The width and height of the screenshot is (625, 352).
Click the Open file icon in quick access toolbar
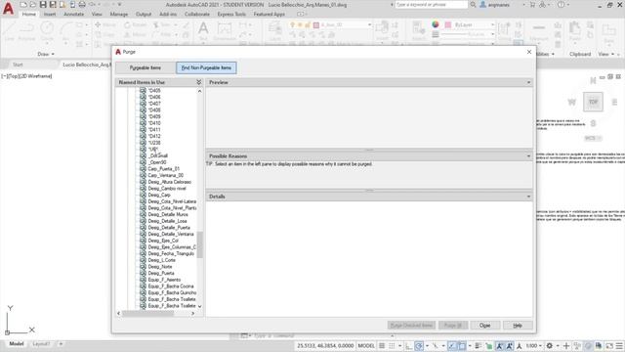coord(33,5)
